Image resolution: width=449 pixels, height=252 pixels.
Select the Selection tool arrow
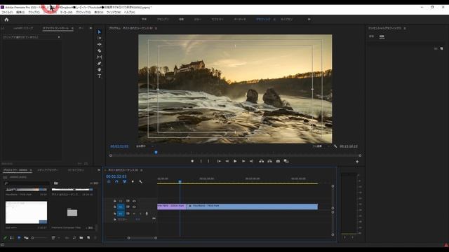click(x=100, y=32)
